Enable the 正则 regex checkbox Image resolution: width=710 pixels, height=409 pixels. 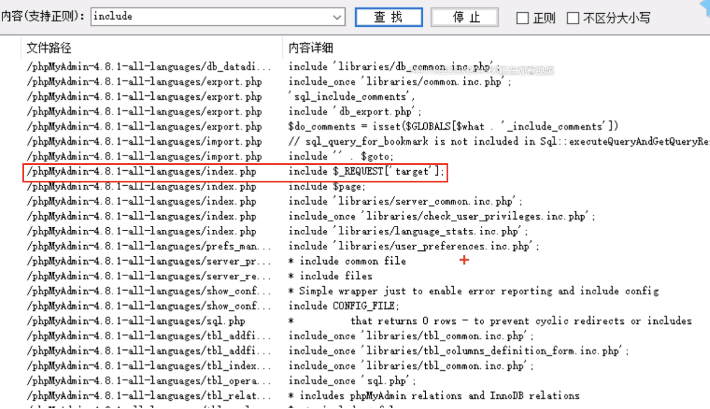point(522,18)
